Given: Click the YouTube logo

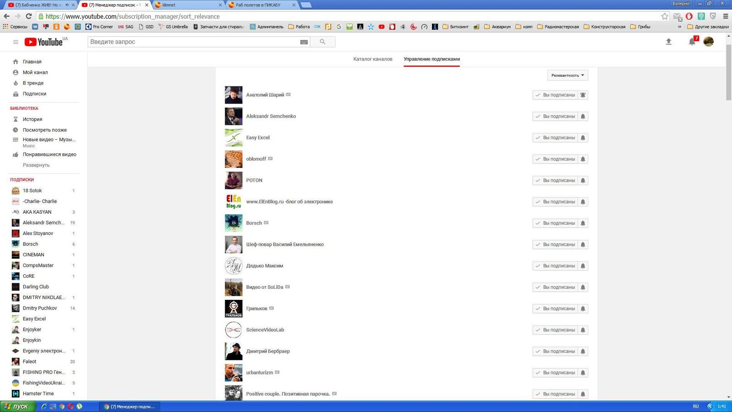Looking at the screenshot, I should coord(43,42).
